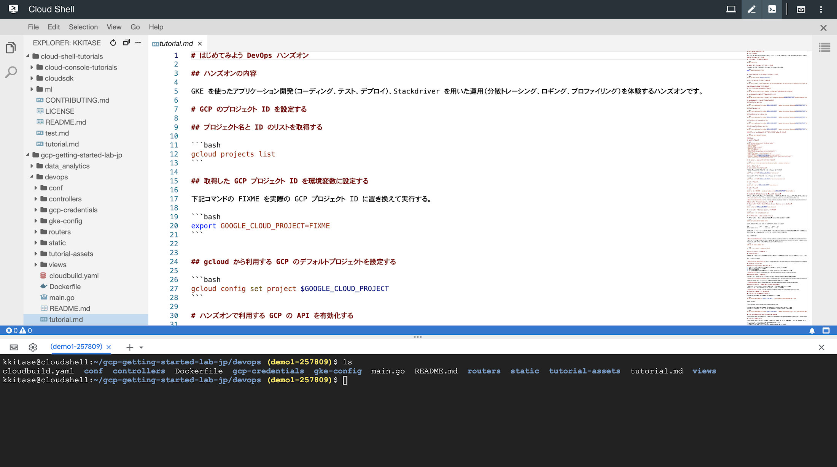Image resolution: width=837 pixels, height=467 pixels.
Task: Collapse the devops folder
Action: (x=32, y=177)
